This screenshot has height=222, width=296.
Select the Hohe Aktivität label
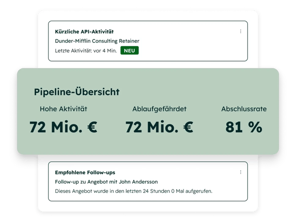tap(63, 109)
